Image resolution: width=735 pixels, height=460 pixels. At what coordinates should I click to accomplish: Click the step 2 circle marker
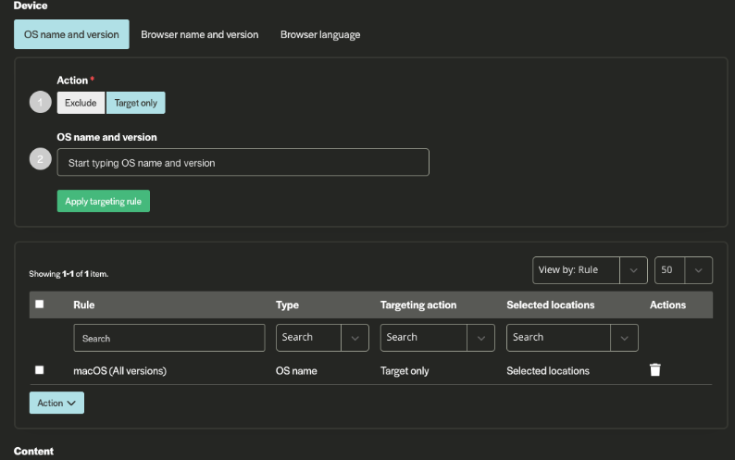pos(40,160)
